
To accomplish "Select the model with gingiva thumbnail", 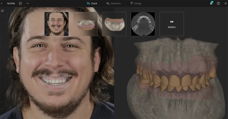I will pyautogui.click(x=114, y=24).
